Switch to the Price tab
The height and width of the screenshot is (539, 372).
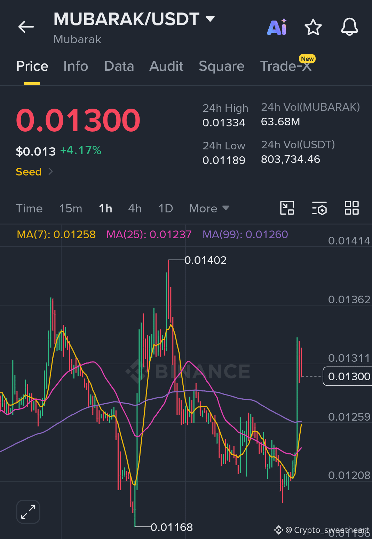(32, 66)
